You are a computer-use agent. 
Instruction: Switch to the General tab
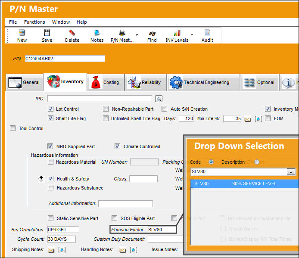(x=25, y=82)
